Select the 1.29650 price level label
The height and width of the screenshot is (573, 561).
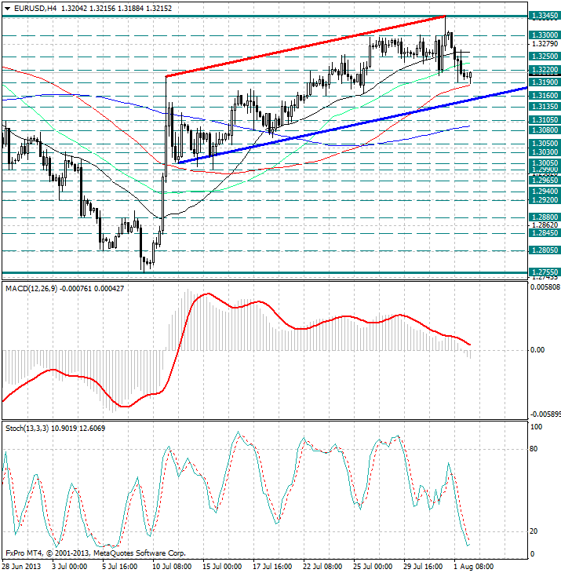(x=545, y=181)
